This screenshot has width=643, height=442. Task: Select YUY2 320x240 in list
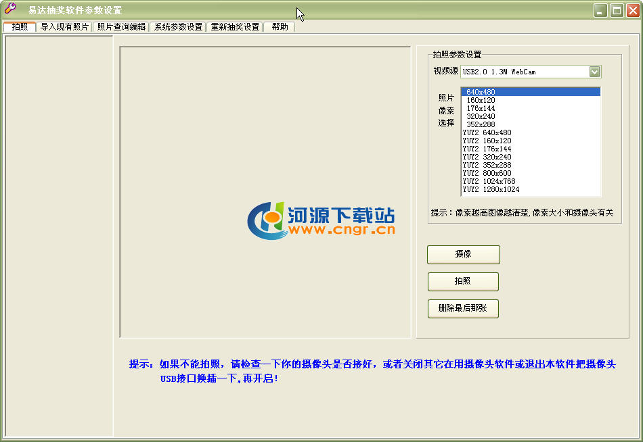coord(531,157)
